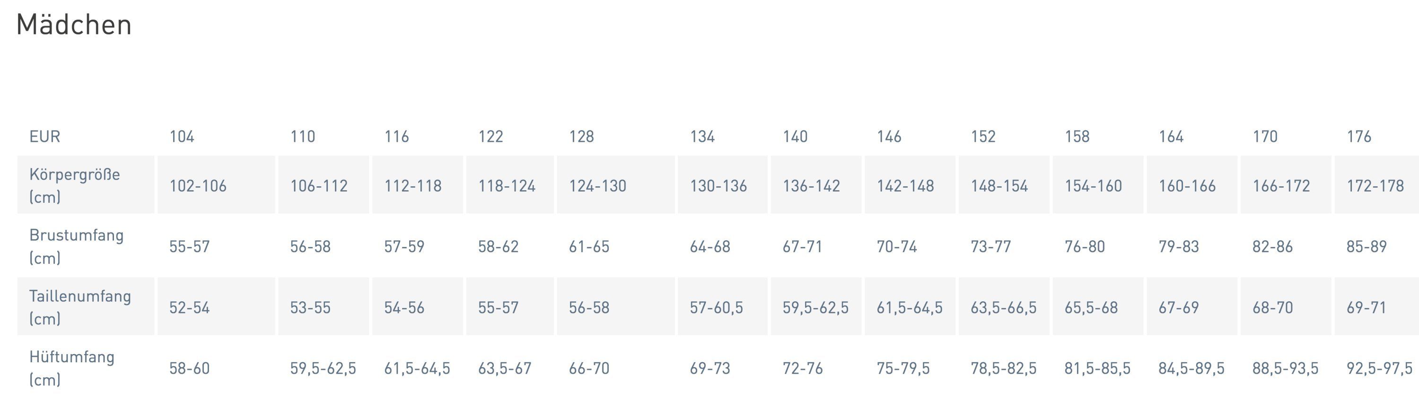The width and height of the screenshot is (1419, 402).
Task: Click EUR size 176 column header
Action: pyautogui.click(x=1358, y=136)
